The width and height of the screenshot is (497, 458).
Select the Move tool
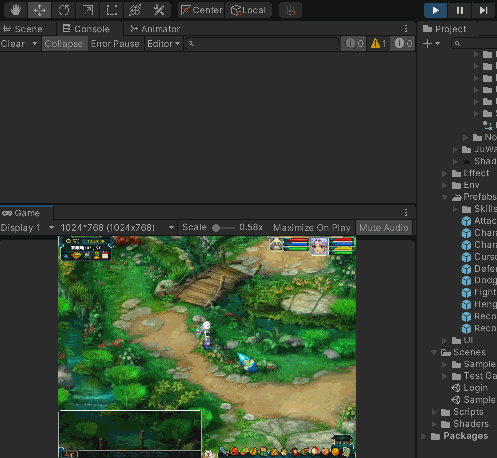coord(40,10)
